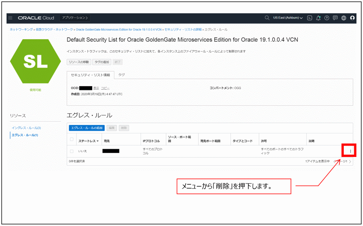The height and width of the screenshot is (226, 363).
Task: Click the 0件を選択済 status text
Action: click(x=77, y=161)
